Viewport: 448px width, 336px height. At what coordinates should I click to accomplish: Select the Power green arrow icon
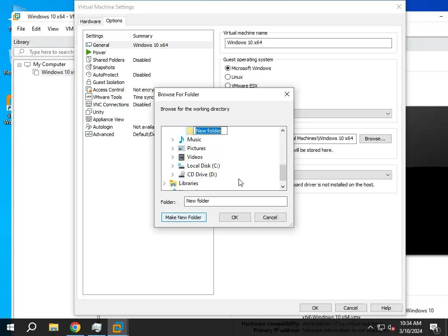click(x=89, y=52)
